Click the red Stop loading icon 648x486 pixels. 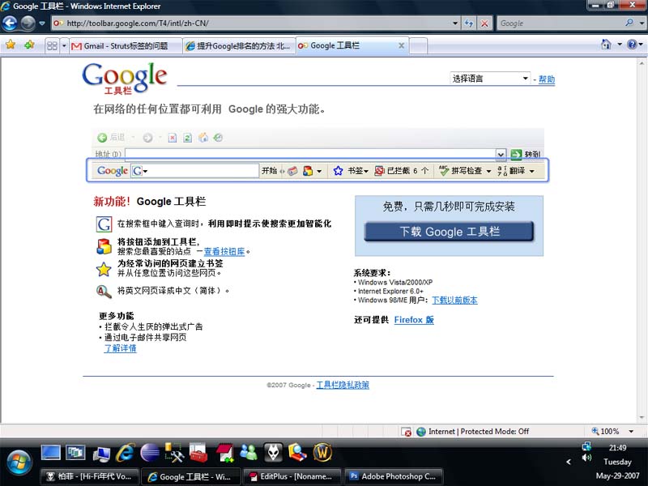[x=484, y=23]
